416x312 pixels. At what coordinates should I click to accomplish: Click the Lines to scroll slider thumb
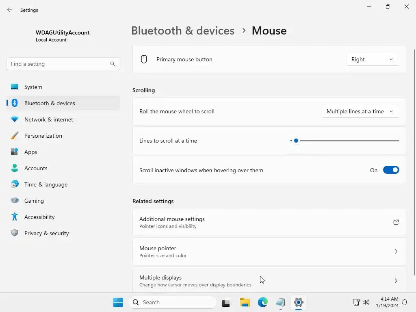(x=296, y=141)
